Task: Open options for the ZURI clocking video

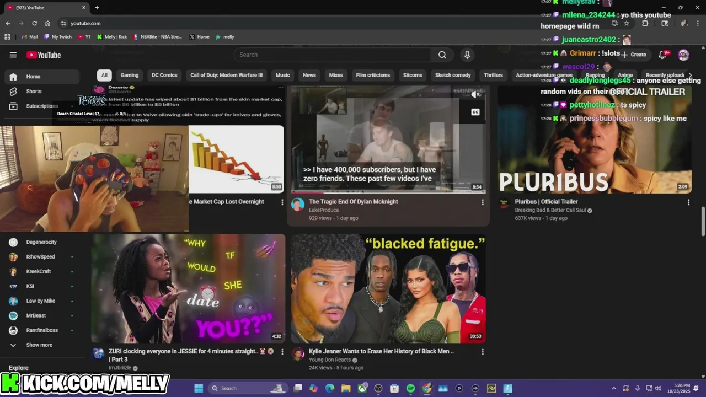Action: [x=282, y=352]
